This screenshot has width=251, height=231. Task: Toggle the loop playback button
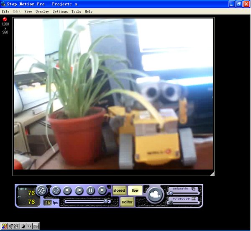(x=56, y=190)
